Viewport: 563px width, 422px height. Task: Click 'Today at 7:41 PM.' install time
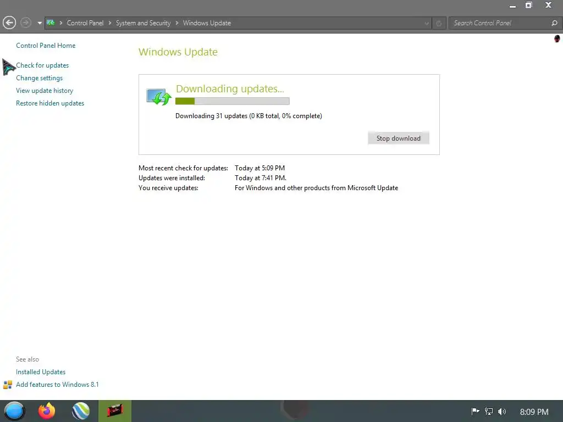click(x=261, y=178)
